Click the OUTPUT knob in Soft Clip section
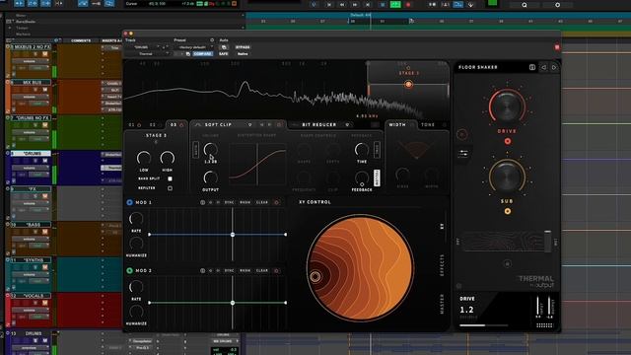 pos(210,177)
